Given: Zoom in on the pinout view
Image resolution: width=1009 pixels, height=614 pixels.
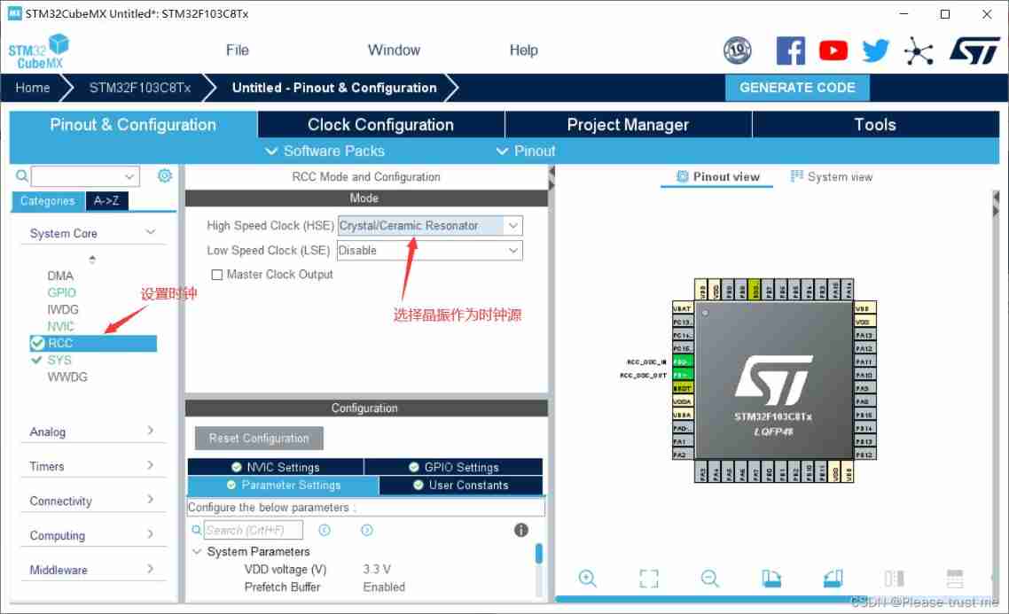Looking at the screenshot, I should click(588, 578).
